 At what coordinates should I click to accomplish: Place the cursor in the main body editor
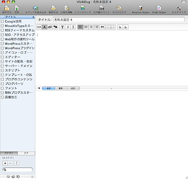(x=111, y=58)
